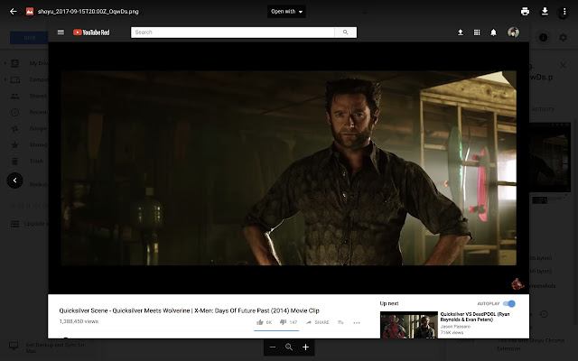Close the Drive details panel

563,66
